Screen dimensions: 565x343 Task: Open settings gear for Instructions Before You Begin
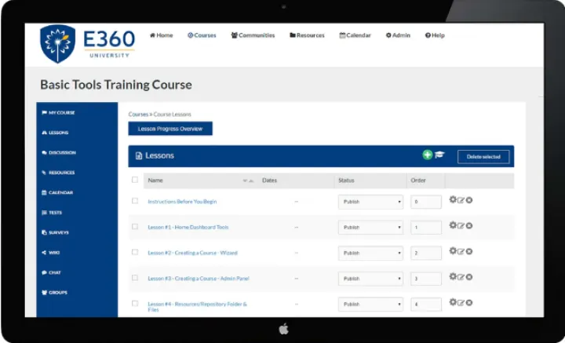click(x=453, y=200)
